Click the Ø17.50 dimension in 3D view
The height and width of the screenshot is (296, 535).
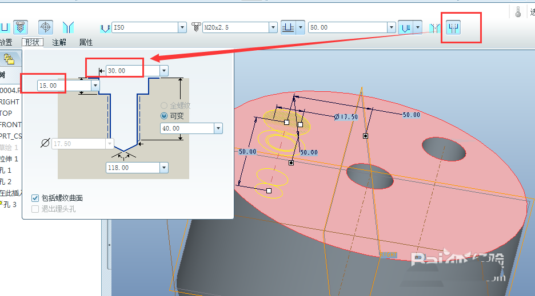click(346, 117)
